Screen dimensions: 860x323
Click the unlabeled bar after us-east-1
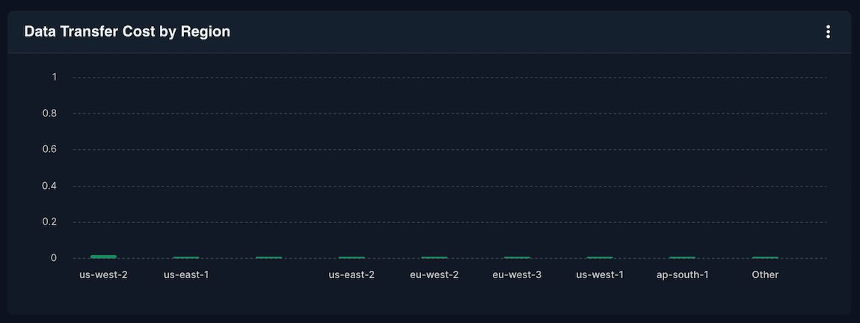[268, 257]
